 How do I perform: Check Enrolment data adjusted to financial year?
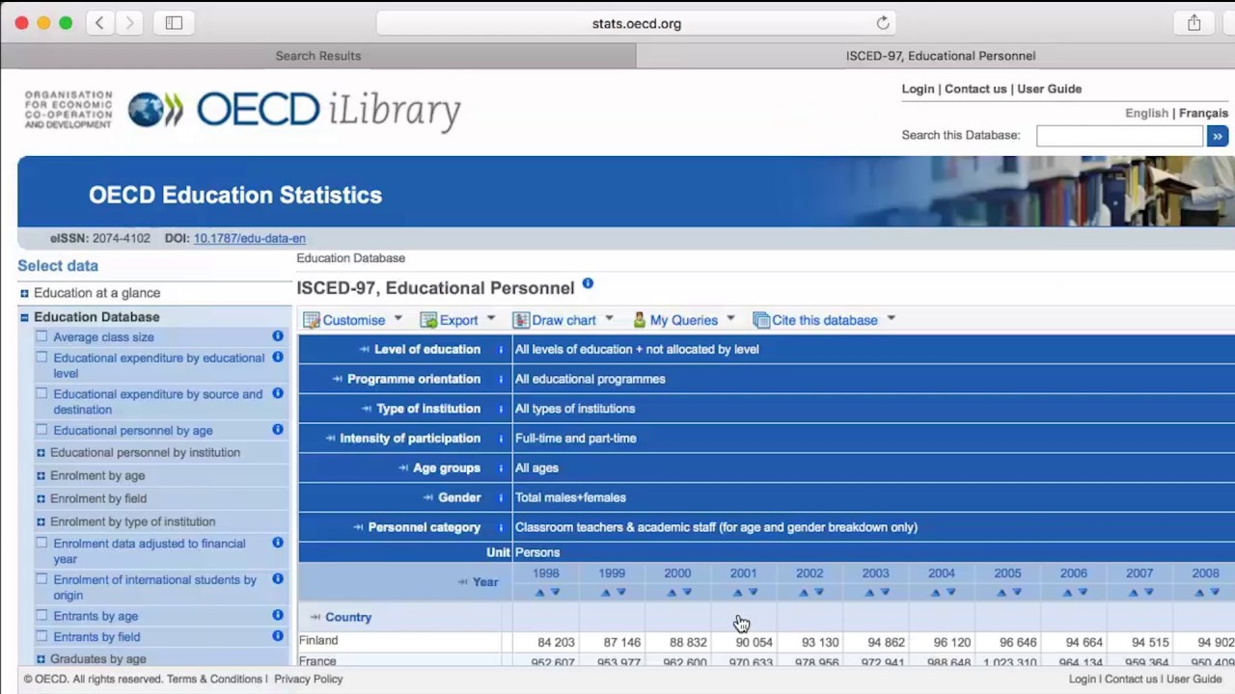tap(41, 543)
